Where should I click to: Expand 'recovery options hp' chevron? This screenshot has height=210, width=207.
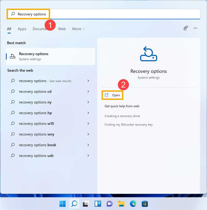click(x=88, y=113)
